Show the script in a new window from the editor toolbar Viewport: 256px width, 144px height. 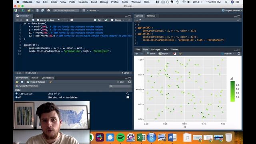(27, 20)
